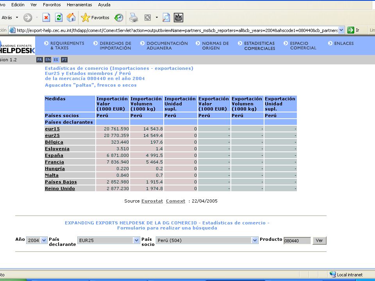Screen dimensions: 375x281
Task: Select eur25 import value 20 770.359
Action: tap(116, 135)
